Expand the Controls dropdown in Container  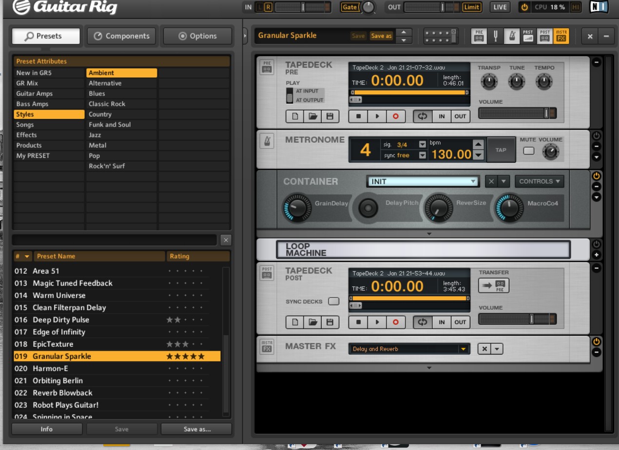(x=539, y=181)
